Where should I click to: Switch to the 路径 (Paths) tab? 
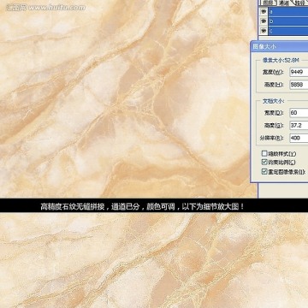300,3
